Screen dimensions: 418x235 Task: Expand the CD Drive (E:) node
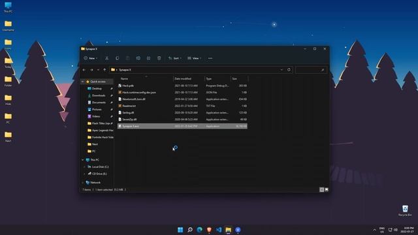click(85, 174)
